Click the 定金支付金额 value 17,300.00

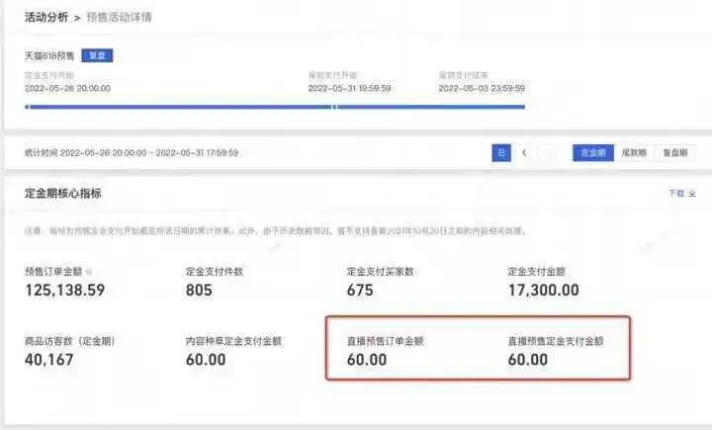[544, 291]
